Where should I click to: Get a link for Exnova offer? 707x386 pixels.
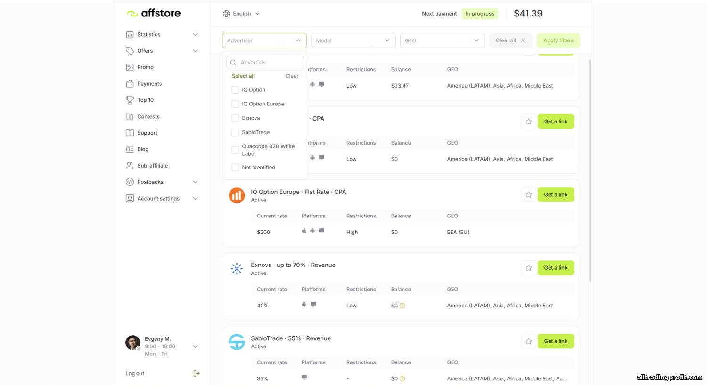click(556, 268)
